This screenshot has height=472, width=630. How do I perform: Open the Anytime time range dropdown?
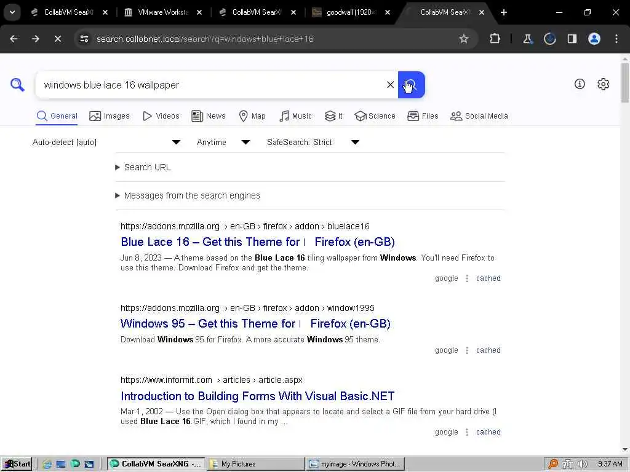pos(223,142)
